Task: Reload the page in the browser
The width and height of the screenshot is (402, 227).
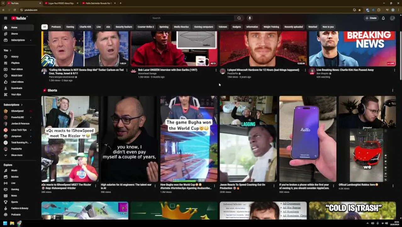Action: click(15, 10)
